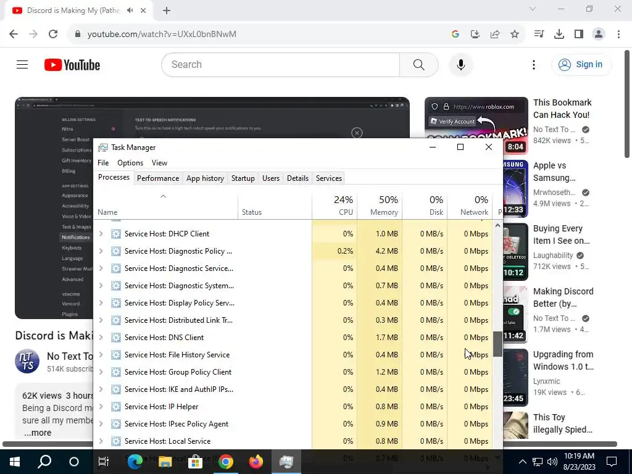632x474 pixels.
Task: Sort processes by Network column header
Action: click(470, 206)
